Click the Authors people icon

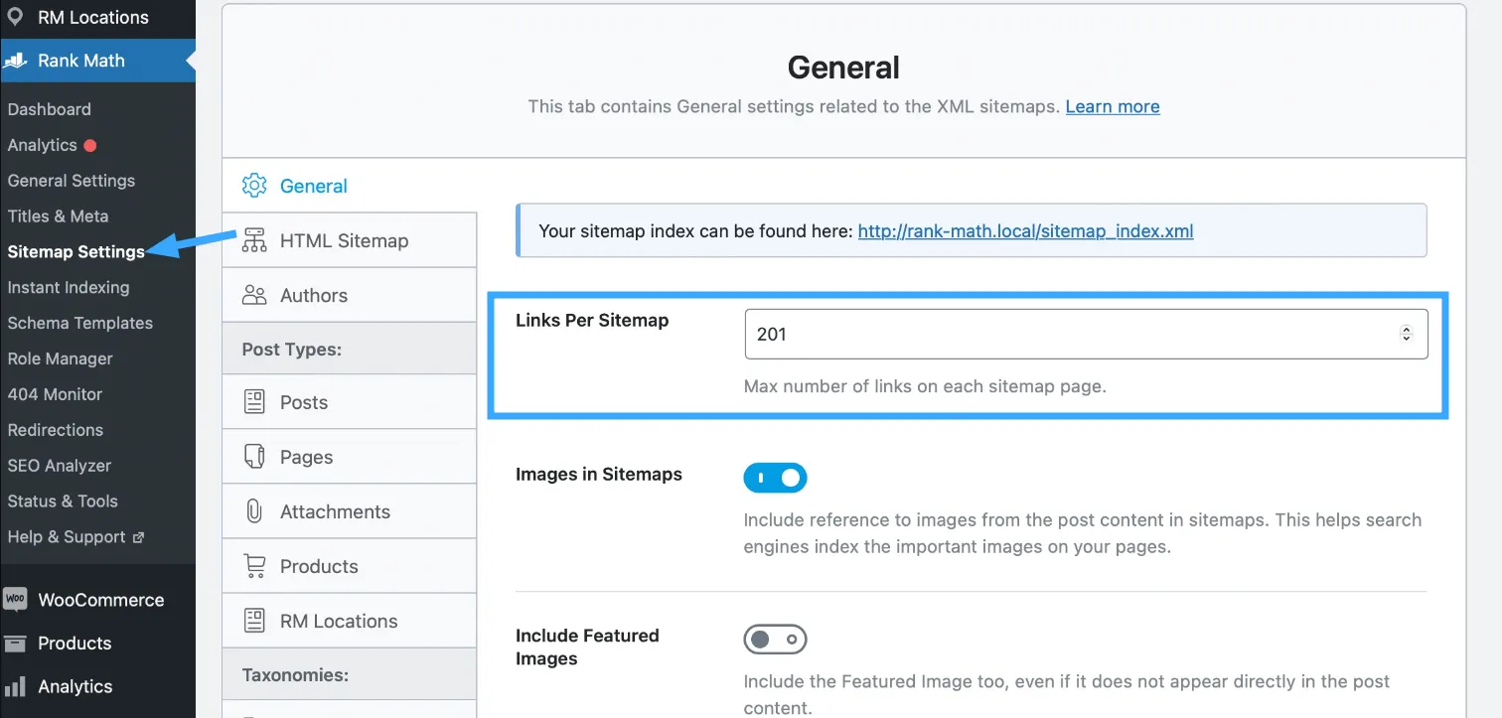(255, 294)
